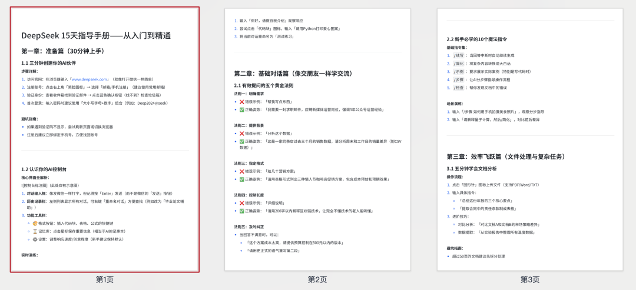Click bullet 超过50页的文档建议先拆分处理
636x290 pixels.
(475, 256)
